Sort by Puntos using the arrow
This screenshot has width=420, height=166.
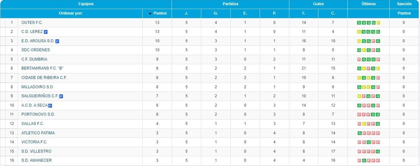150,14
